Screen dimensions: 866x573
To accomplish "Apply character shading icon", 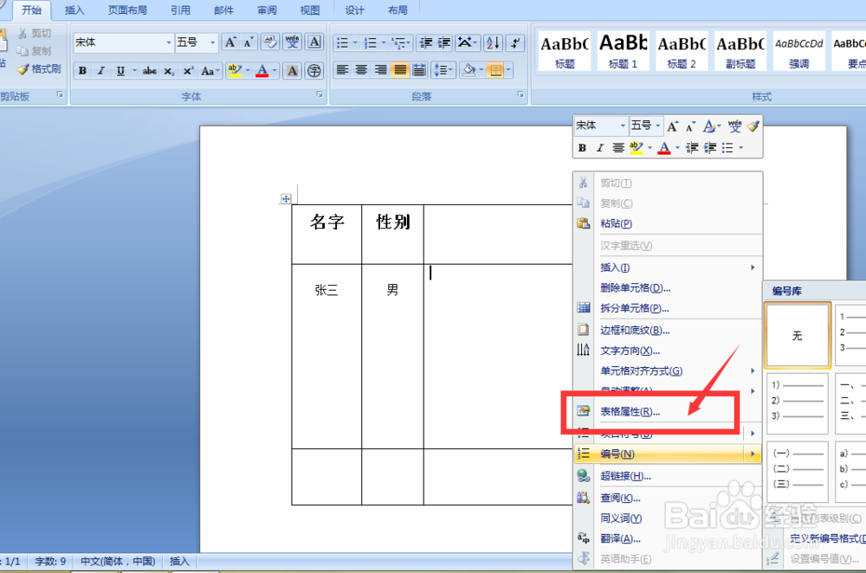I will (x=292, y=71).
